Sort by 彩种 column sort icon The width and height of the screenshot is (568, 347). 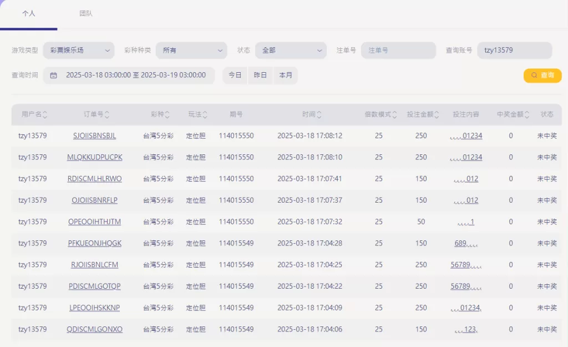pos(168,115)
